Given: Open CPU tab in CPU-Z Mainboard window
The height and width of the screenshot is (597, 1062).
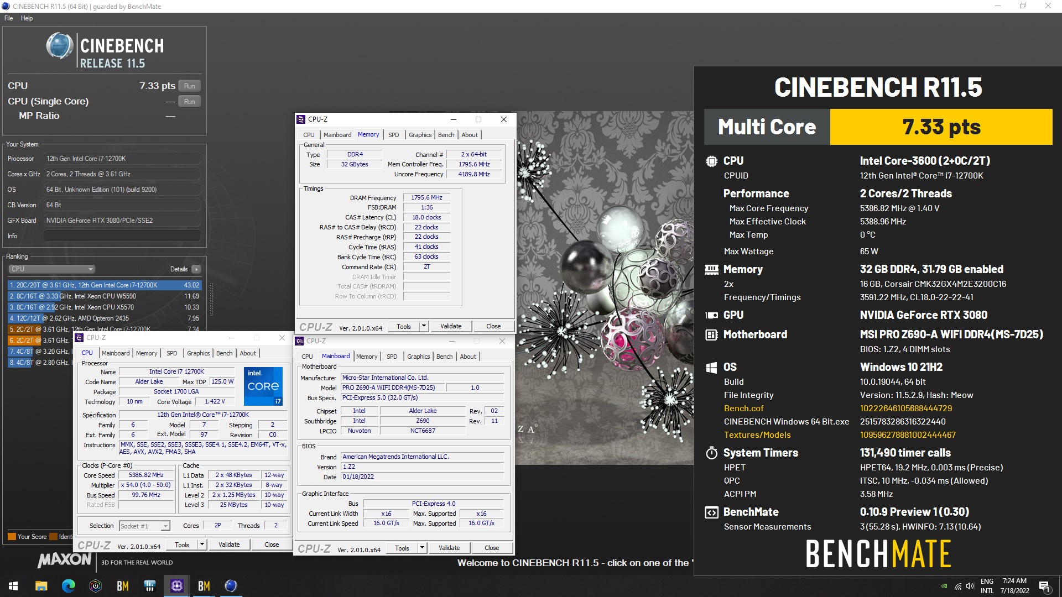Looking at the screenshot, I should tap(307, 357).
